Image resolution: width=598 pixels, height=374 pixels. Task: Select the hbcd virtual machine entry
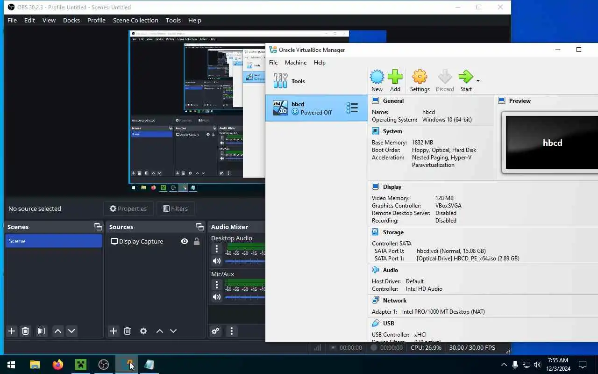pyautogui.click(x=316, y=108)
